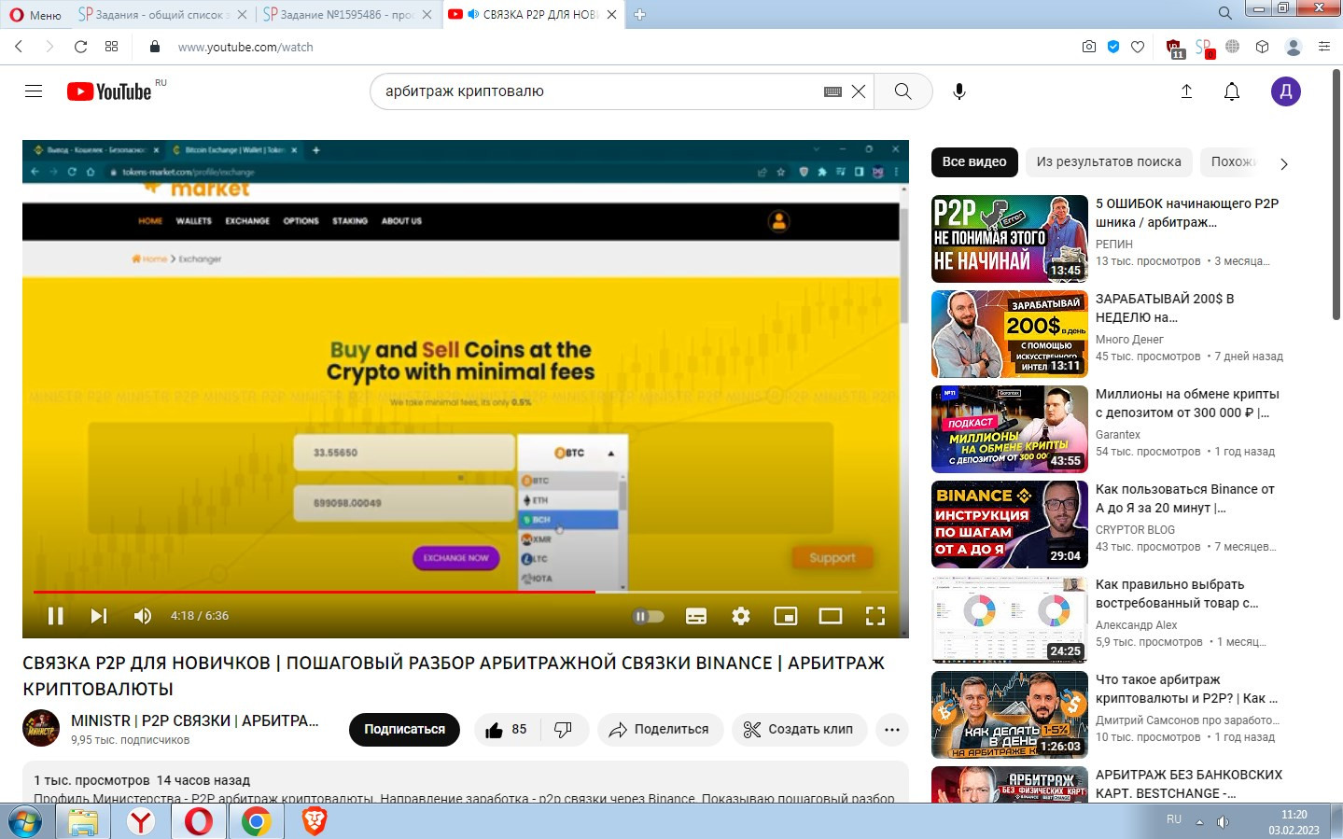Open the account avatar menu
Image resolution: width=1343 pixels, height=839 pixels.
[x=1286, y=91]
